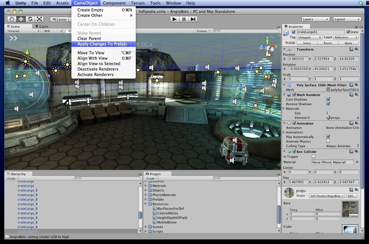This screenshot has width=369, height=244.
Task: Select the Move tool in toolbar
Action: tap(21, 19)
